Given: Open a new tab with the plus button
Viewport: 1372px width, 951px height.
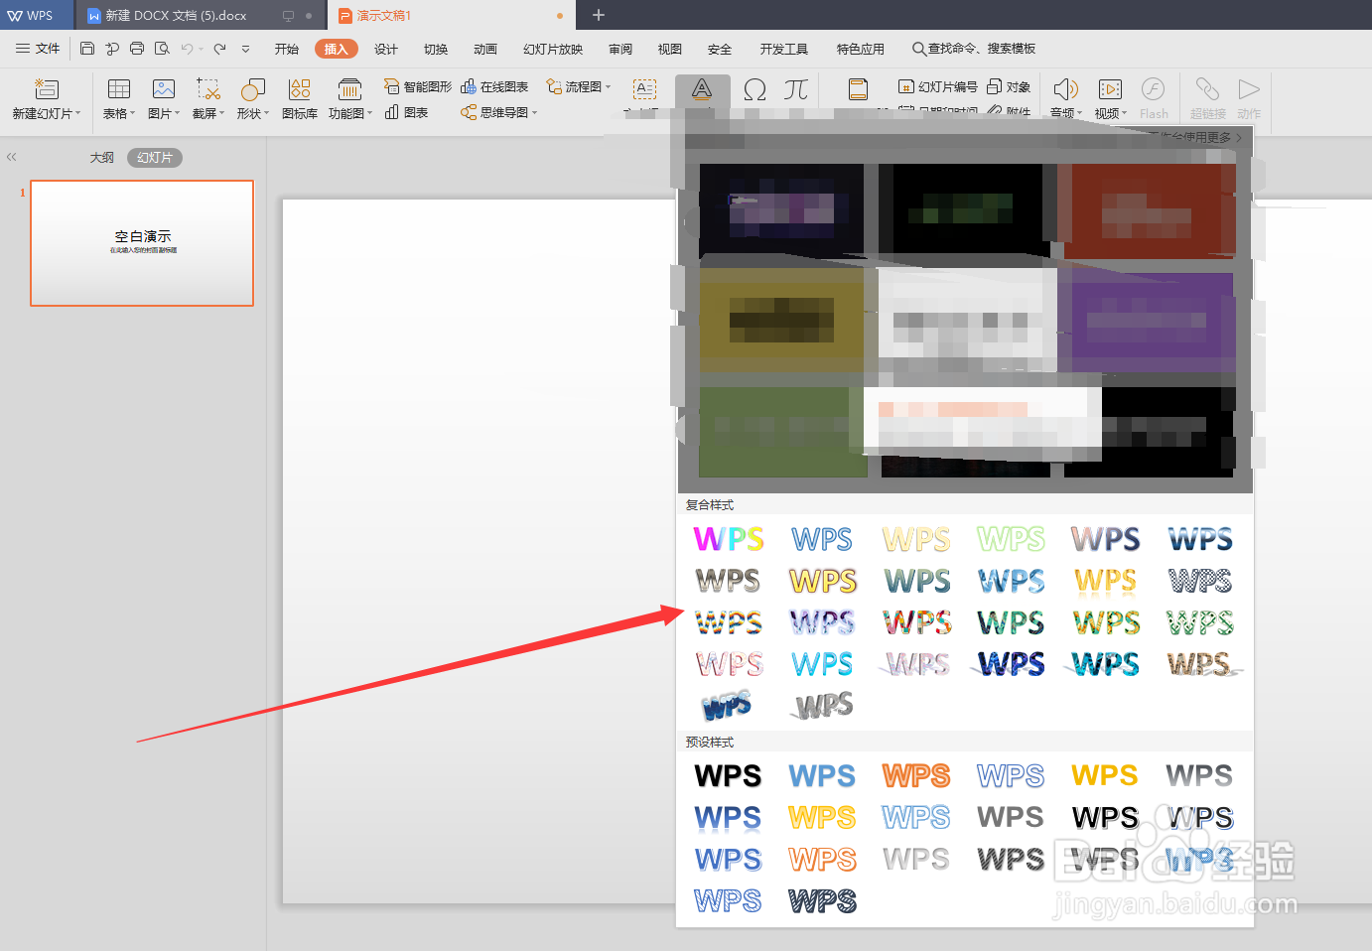Looking at the screenshot, I should pyautogui.click(x=599, y=15).
